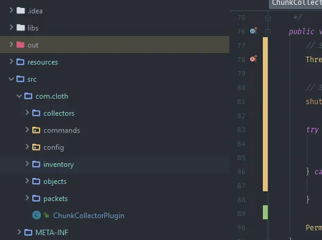Click the src folder icon
This screenshot has height=240, width=322.
20,79
